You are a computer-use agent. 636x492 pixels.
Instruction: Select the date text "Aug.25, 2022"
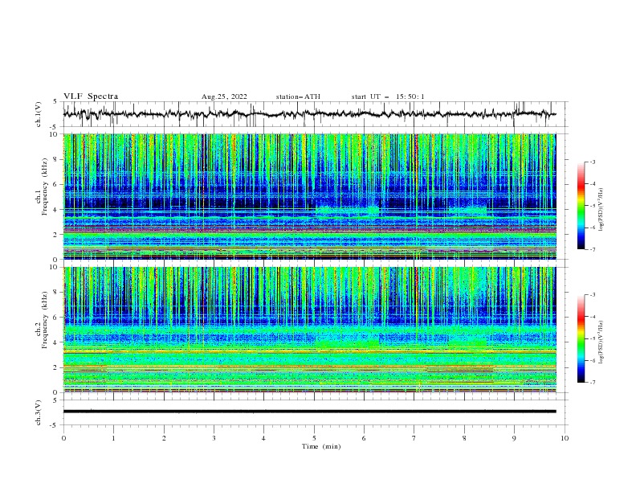pyautogui.click(x=224, y=96)
